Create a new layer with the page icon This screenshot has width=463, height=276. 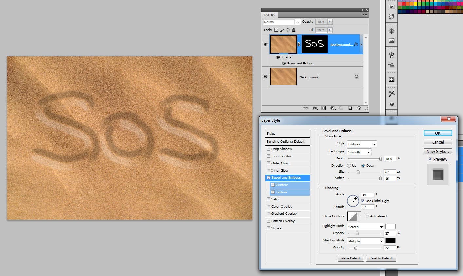coord(350,108)
